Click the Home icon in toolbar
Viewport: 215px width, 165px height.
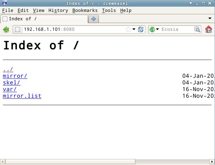(208, 29)
